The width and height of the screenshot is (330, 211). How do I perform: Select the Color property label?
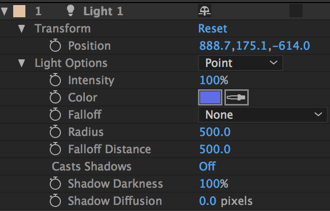(x=82, y=97)
